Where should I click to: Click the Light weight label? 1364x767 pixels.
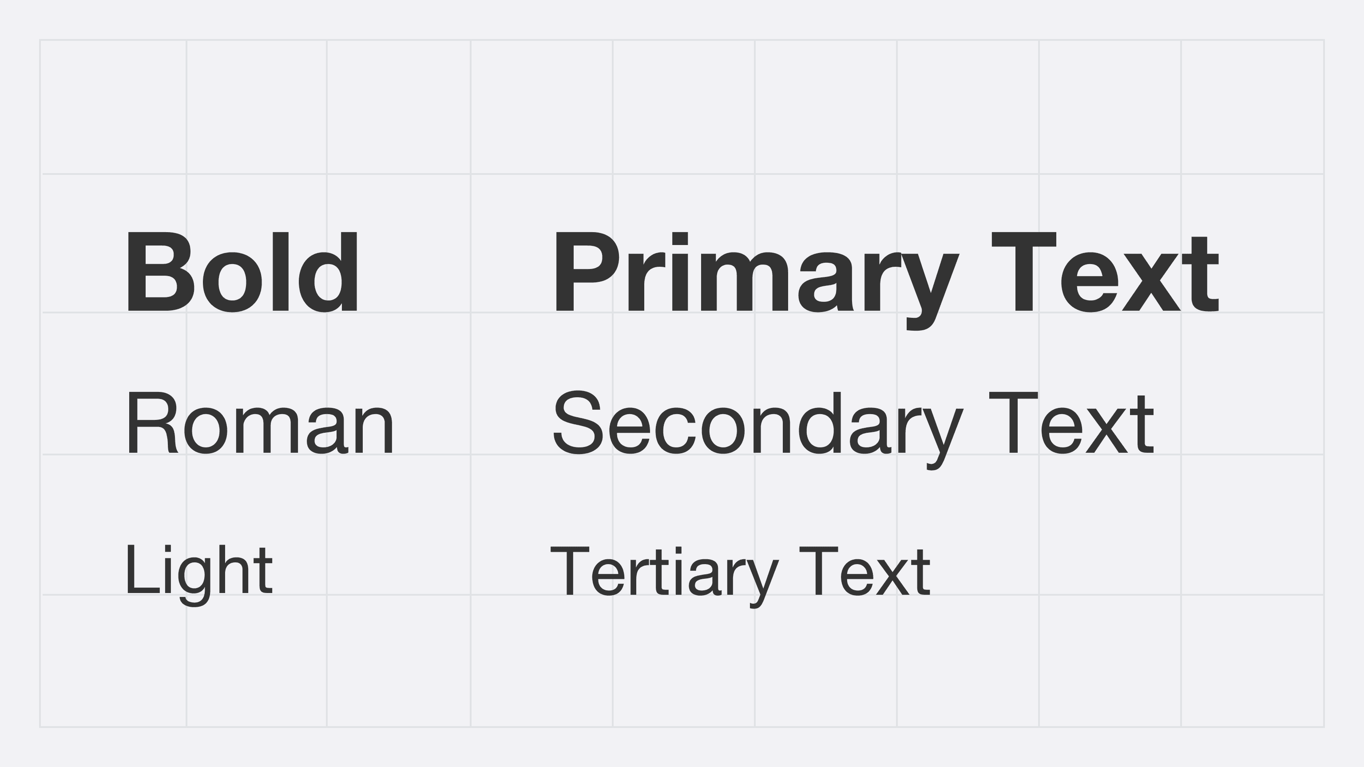click(199, 575)
